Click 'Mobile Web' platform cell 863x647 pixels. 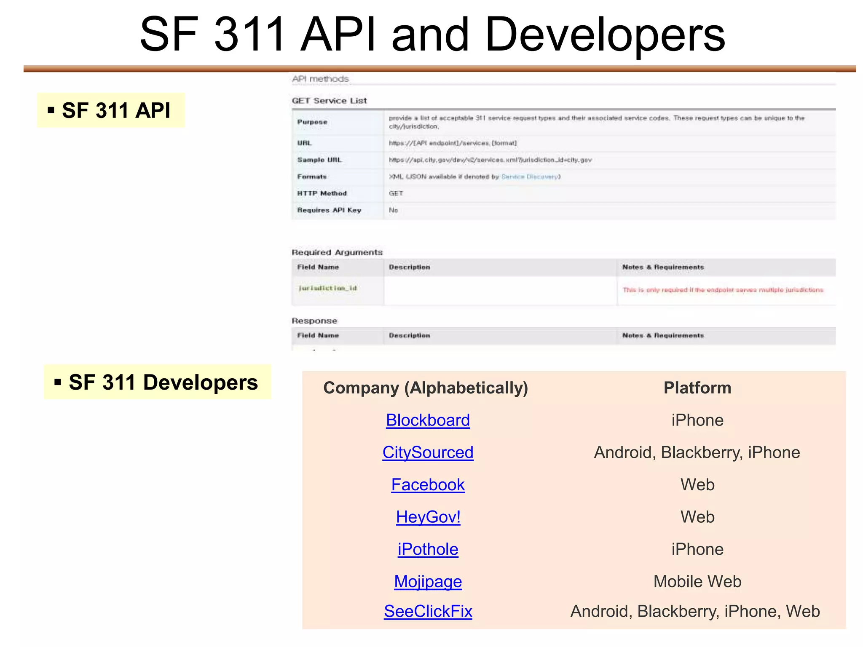pos(697,581)
